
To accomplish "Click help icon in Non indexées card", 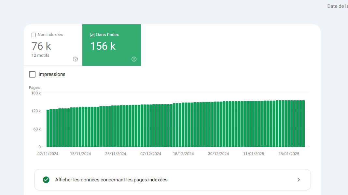I will tap(76, 59).
